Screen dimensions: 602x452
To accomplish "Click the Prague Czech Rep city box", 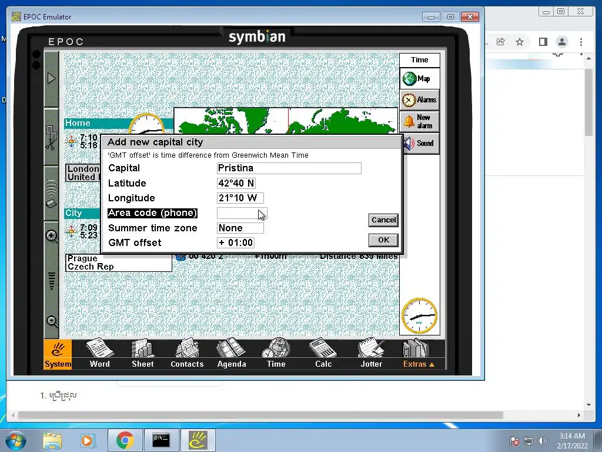I will pyautogui.click(x=119, y=262).
